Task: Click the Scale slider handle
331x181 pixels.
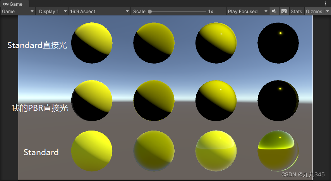Action: tap(150, 12)
